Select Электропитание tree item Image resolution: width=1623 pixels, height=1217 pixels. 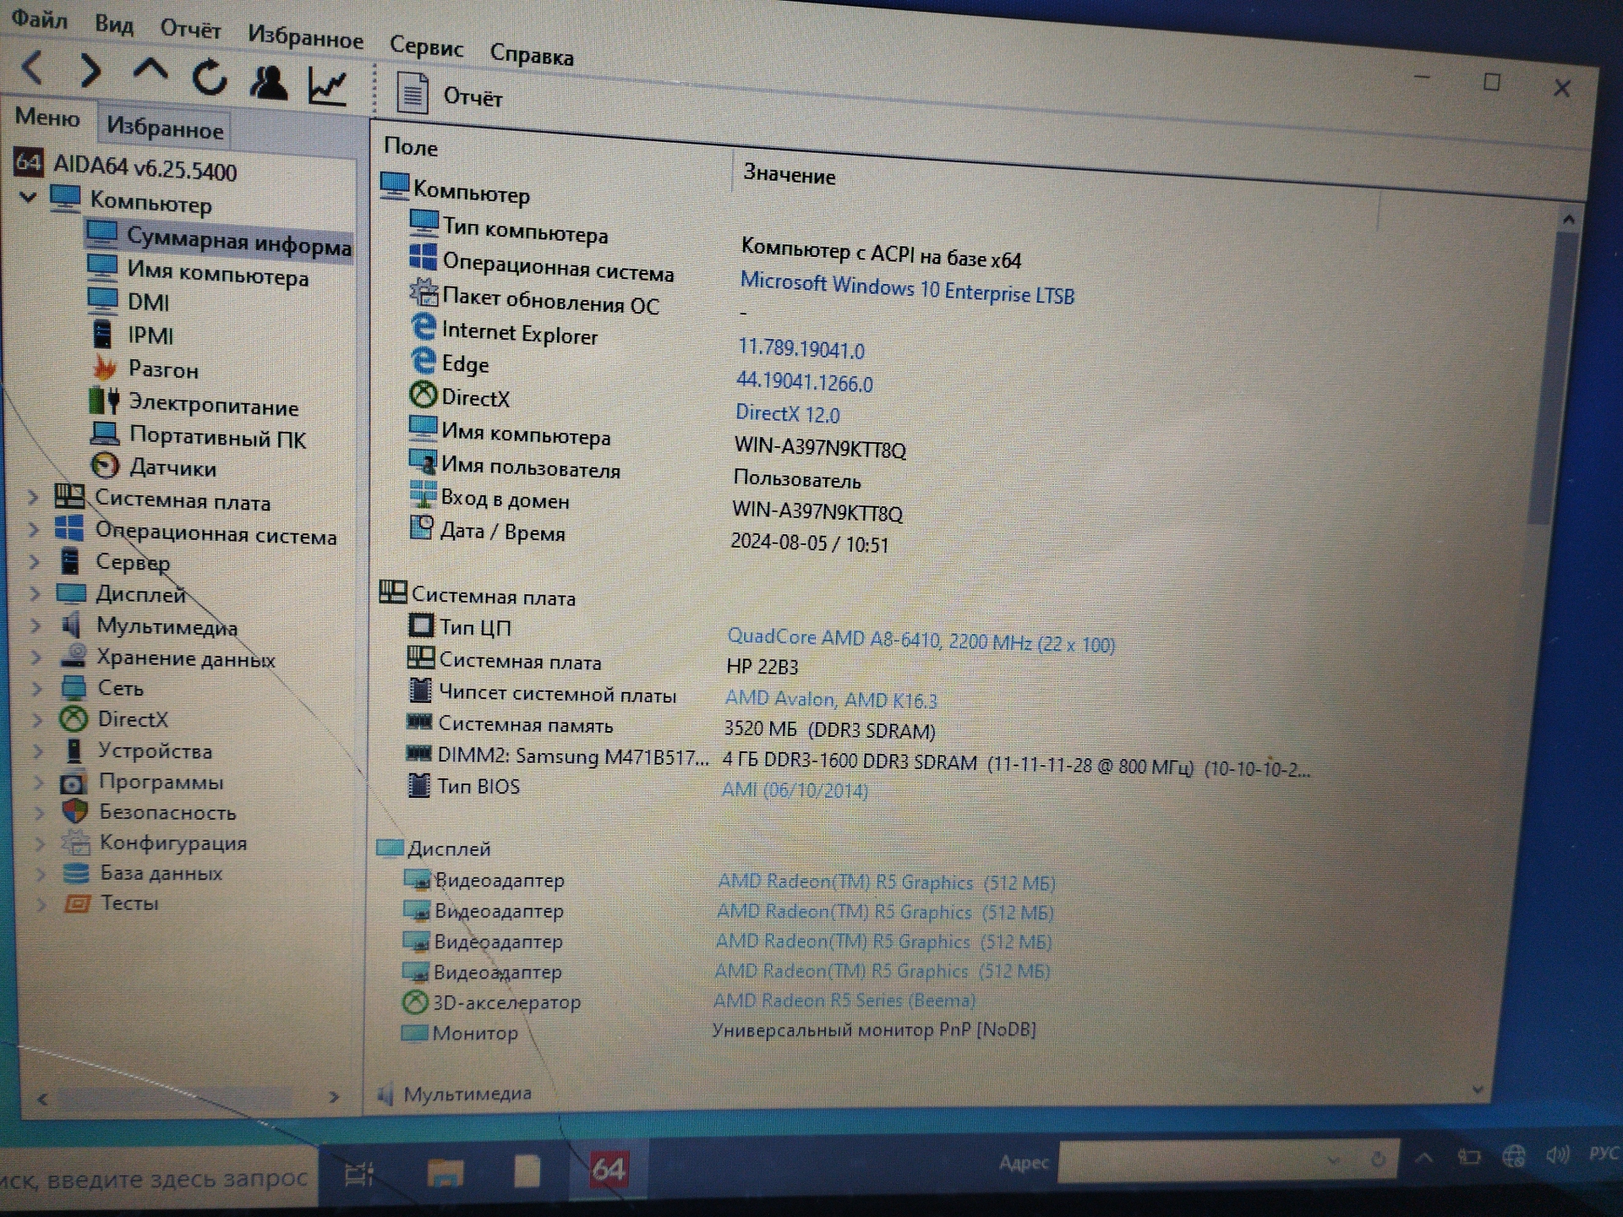coord(213,405)
